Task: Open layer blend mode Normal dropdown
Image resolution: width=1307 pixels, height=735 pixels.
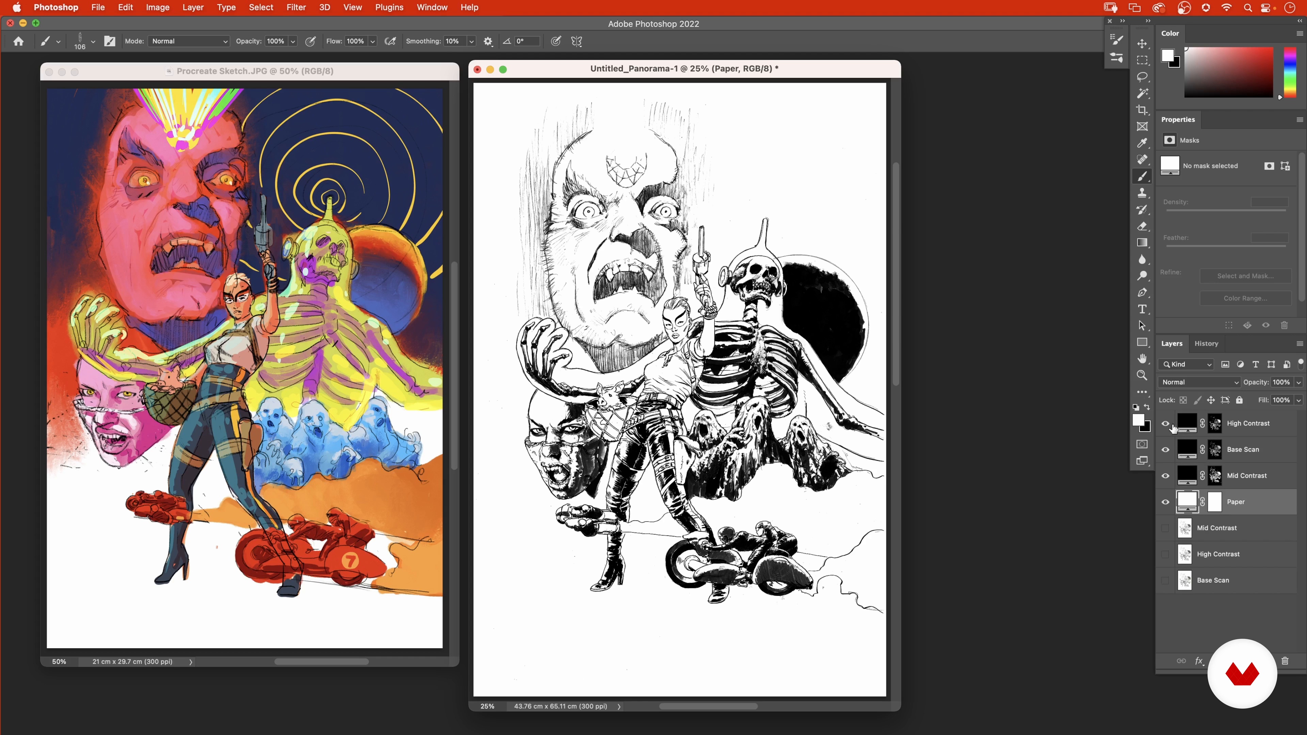Action: (x=1200, y=382)
